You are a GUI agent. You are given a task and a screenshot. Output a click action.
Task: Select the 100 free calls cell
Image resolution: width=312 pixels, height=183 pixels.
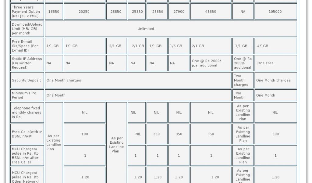pos(85,134)
